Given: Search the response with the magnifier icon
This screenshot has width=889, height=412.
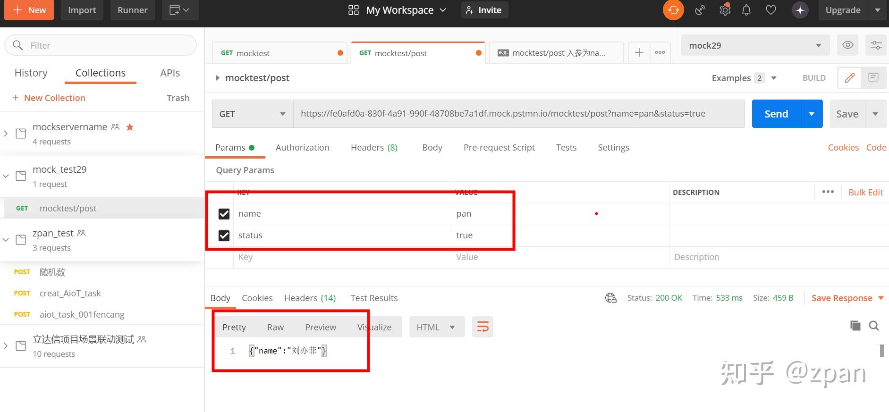Looking at the screenshot, I should pos(874,326).
